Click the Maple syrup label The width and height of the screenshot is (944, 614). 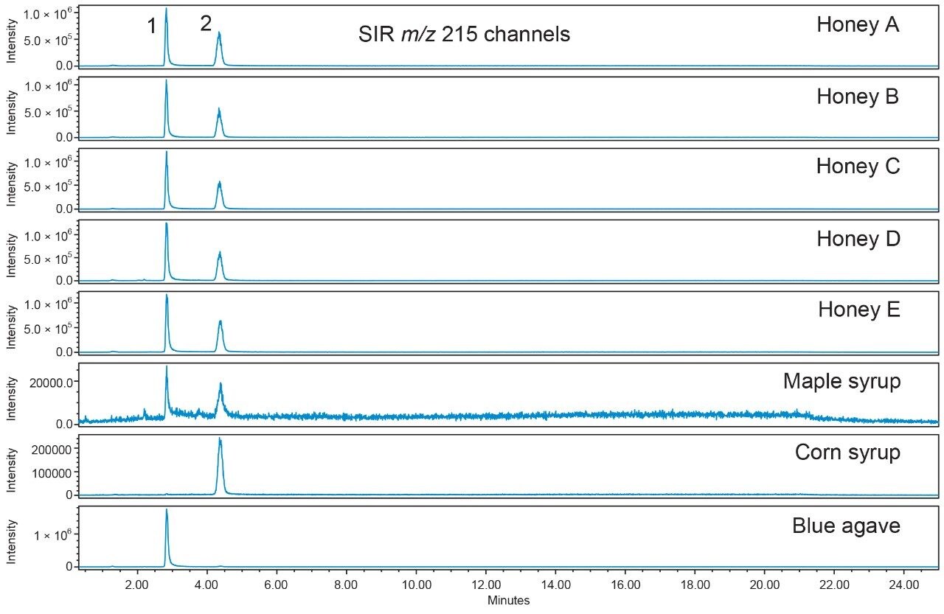click(x=841, y=382)
